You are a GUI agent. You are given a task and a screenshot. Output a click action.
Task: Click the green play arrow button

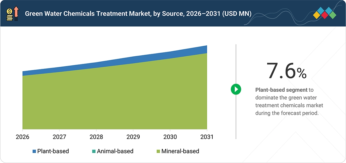tap(236, 89)
